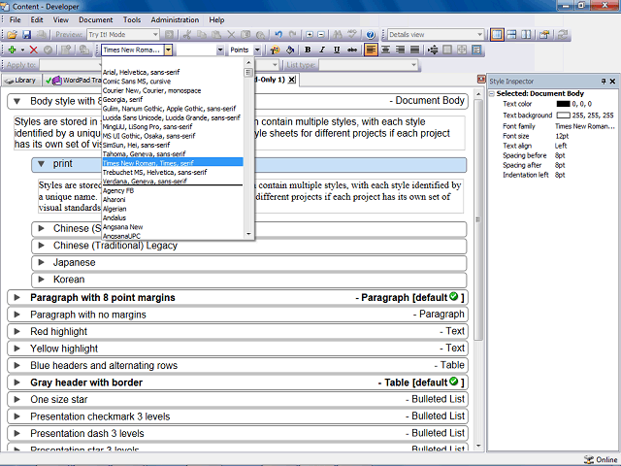Click the Spell check ABC icon
Image resolution: width=621 pixels, height=466 pixels.
pos(351,35)
